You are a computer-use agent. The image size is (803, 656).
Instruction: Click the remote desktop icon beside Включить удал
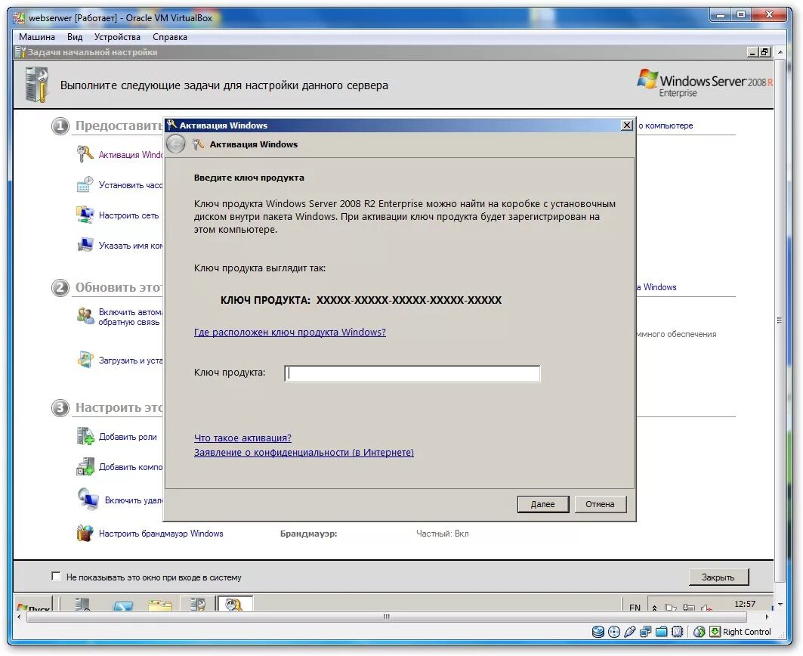click(x=88, y=499)
